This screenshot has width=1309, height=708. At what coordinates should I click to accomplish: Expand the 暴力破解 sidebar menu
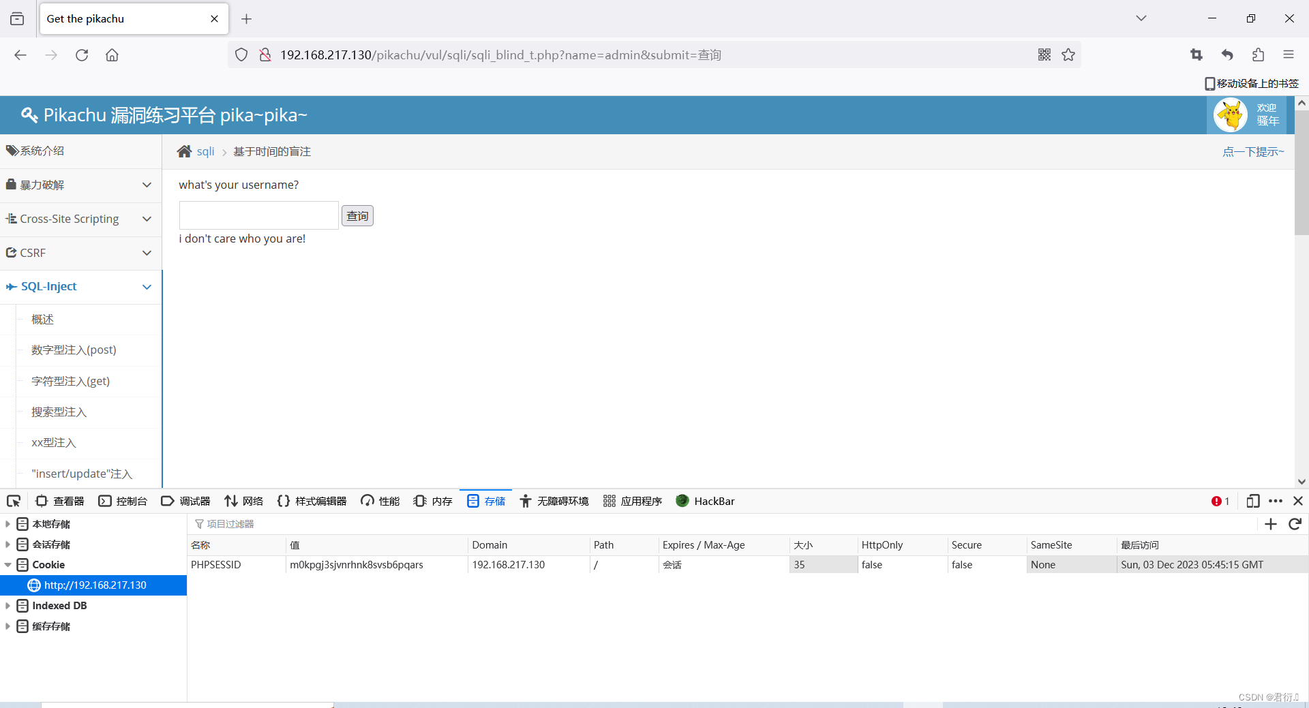click(x=80, y=185)
